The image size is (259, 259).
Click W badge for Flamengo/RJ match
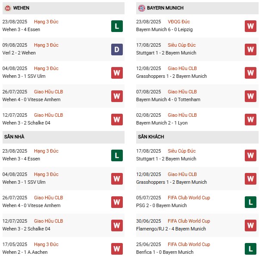(x=250, y=225)
